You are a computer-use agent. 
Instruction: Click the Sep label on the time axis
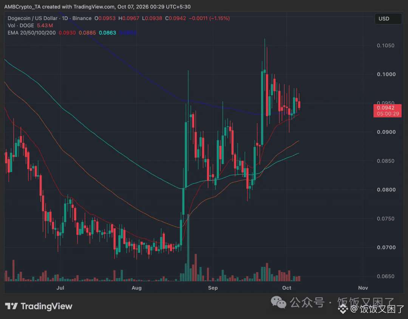tap(213, 288)
